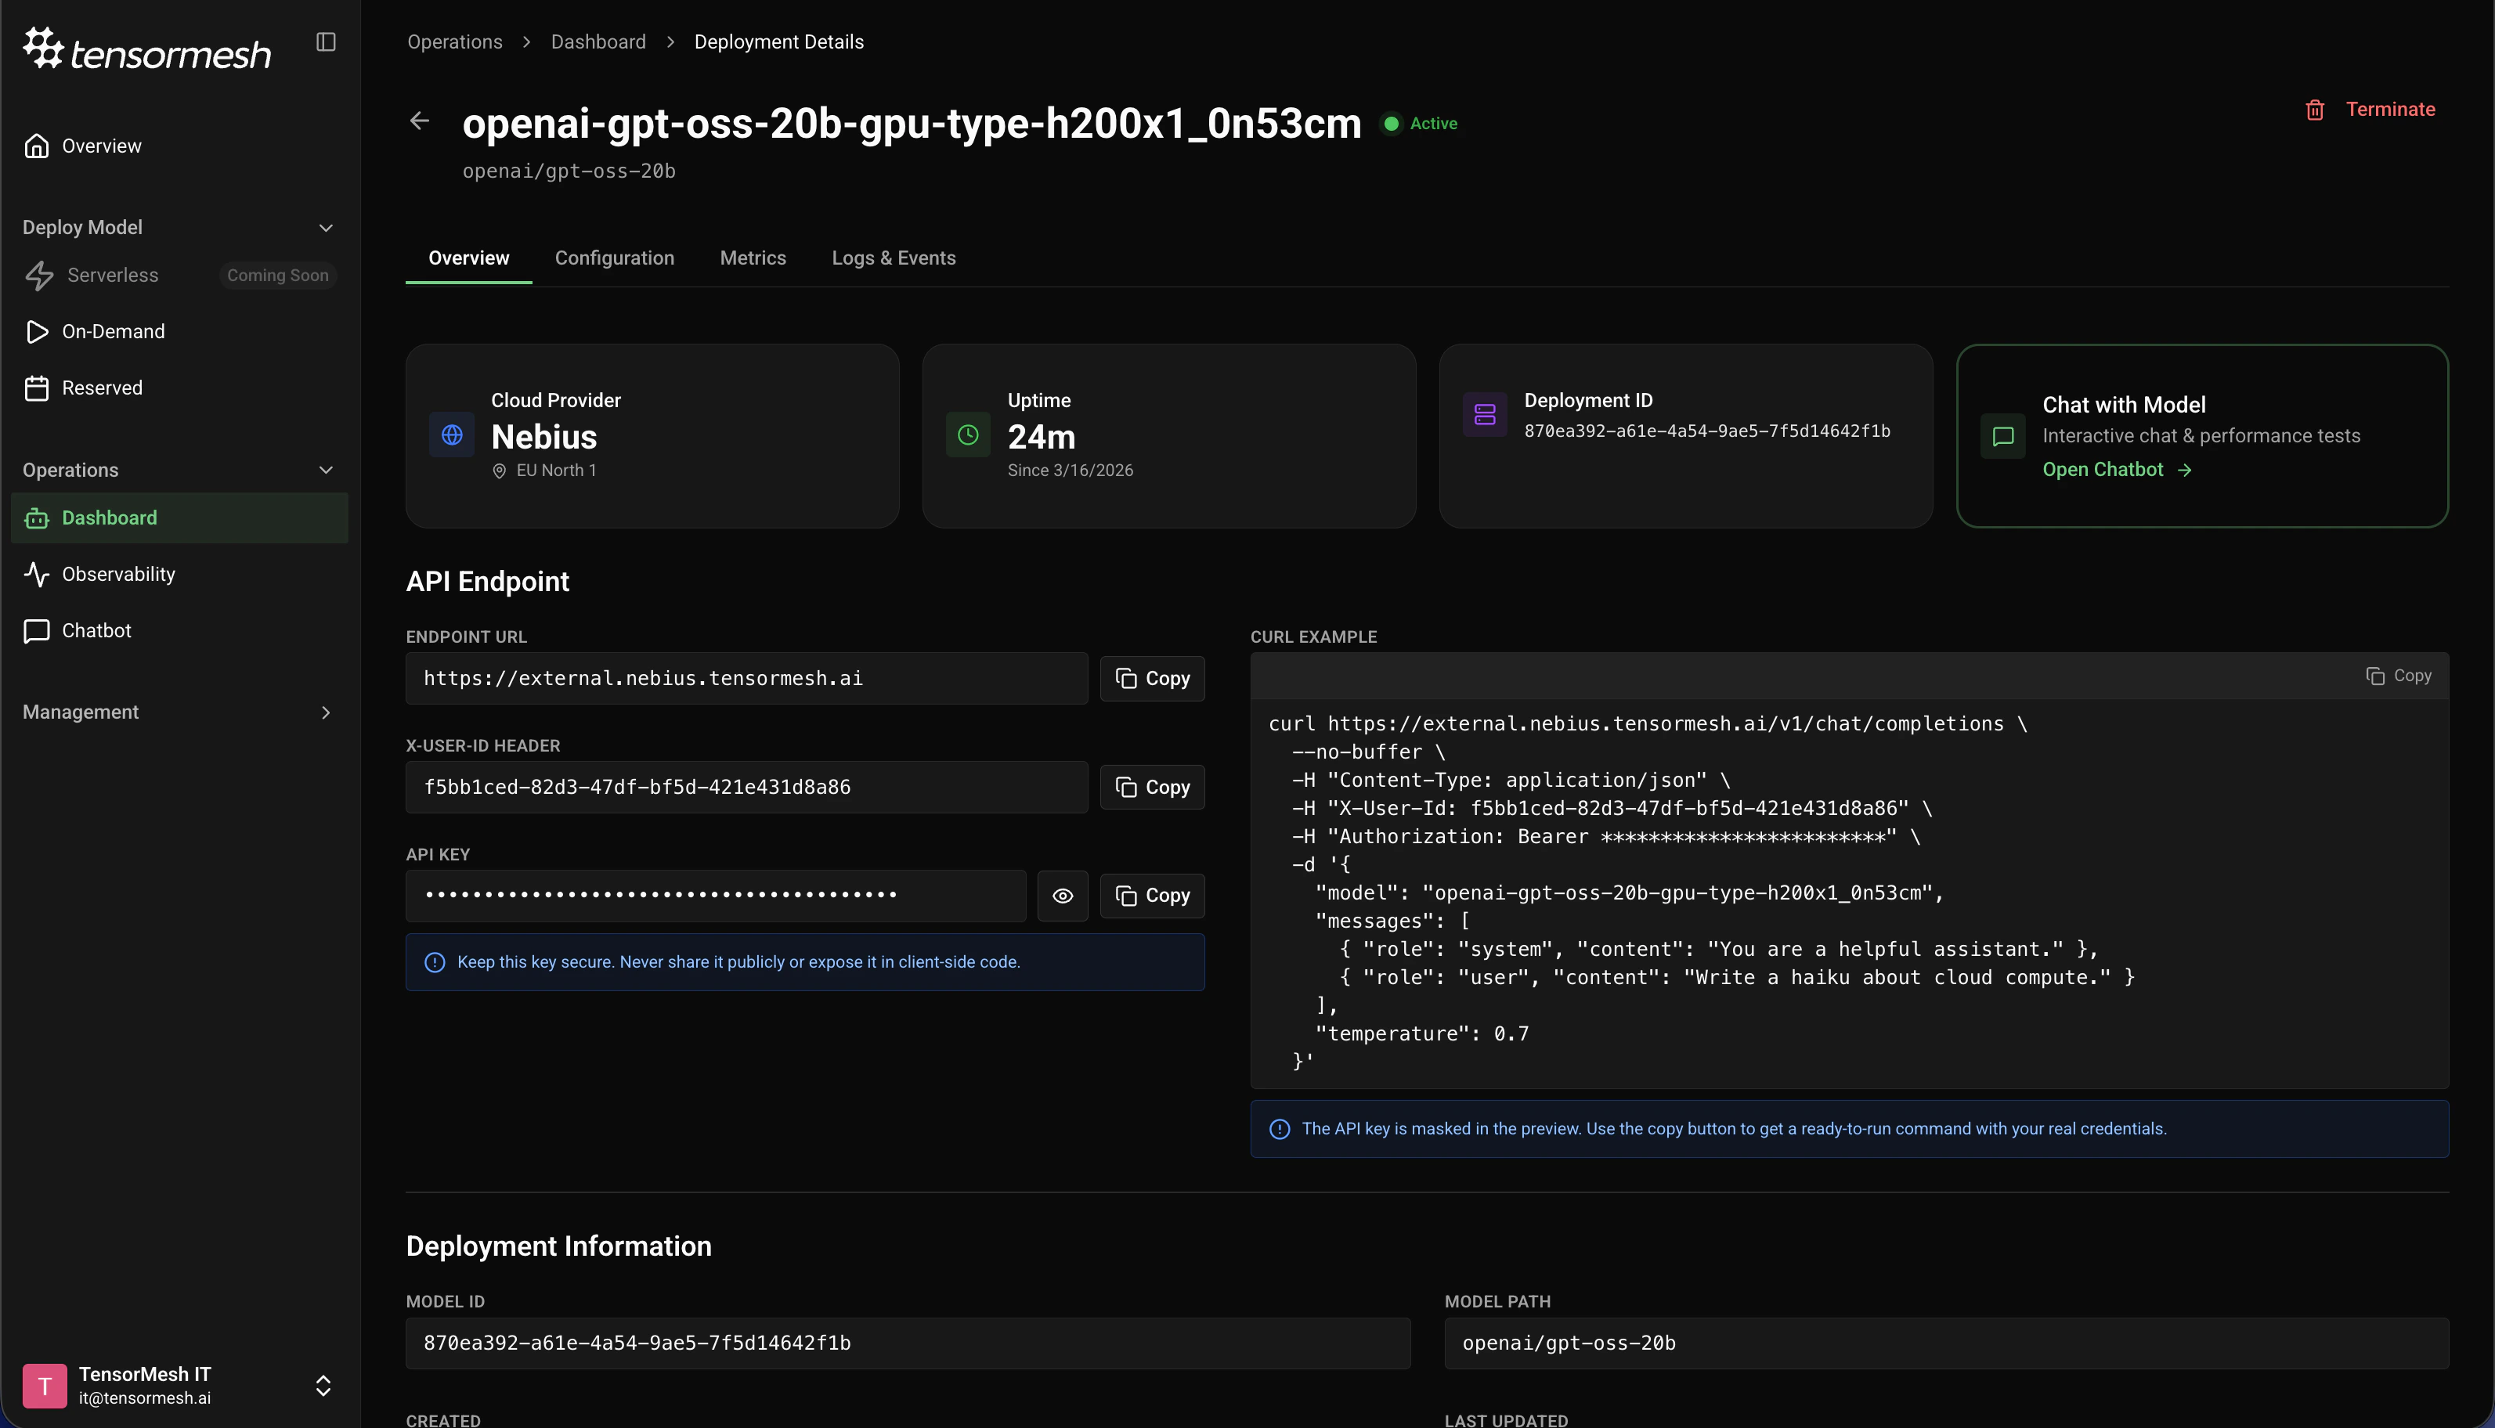Screen dimensions: 2495x1428
Task: Collapse the Operations section
Action: point(326,470)
